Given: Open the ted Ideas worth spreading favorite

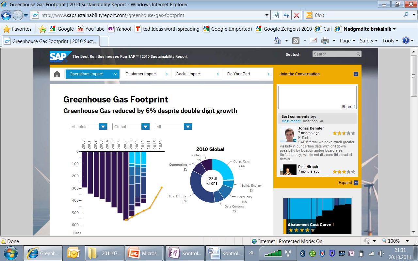Looking at the screenshot, I should [167, 29].
